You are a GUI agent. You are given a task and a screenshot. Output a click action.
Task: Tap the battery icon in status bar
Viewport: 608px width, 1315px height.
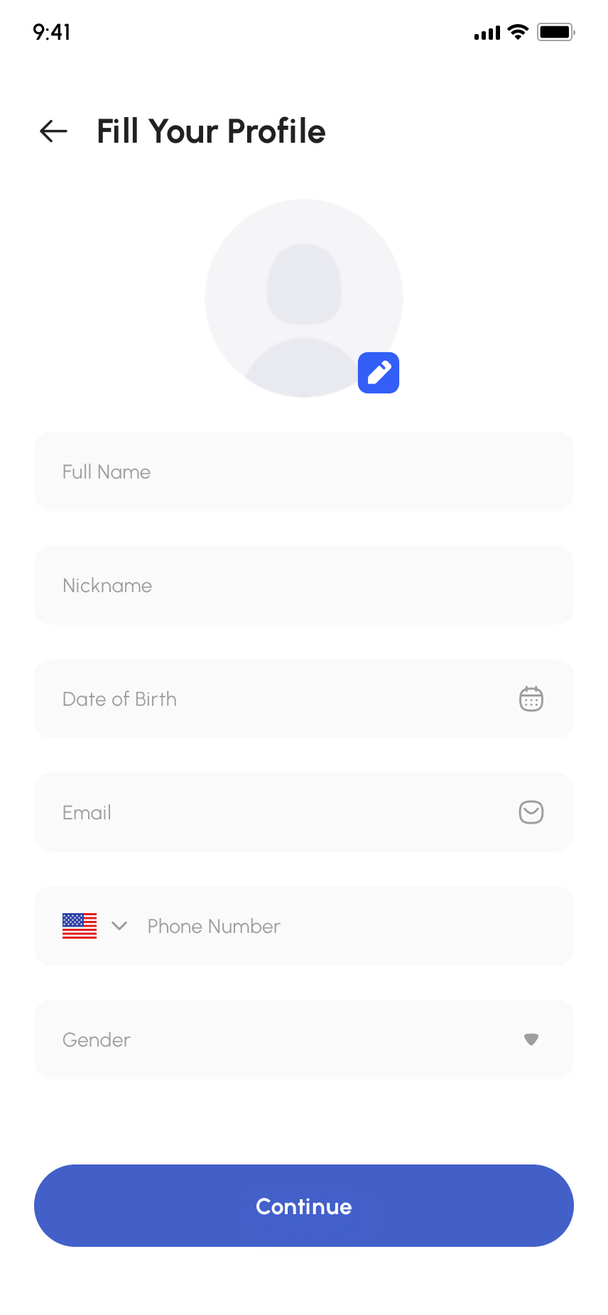[x=555, y=32]
